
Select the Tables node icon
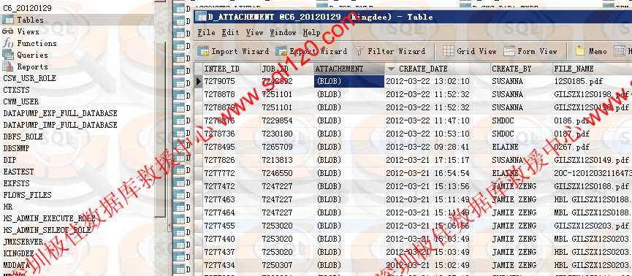pyautogui.click(x=7, y=19)
